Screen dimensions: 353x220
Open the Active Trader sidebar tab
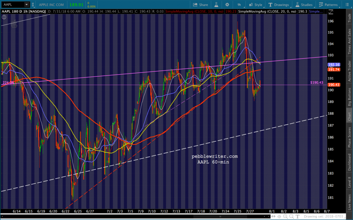350,71
